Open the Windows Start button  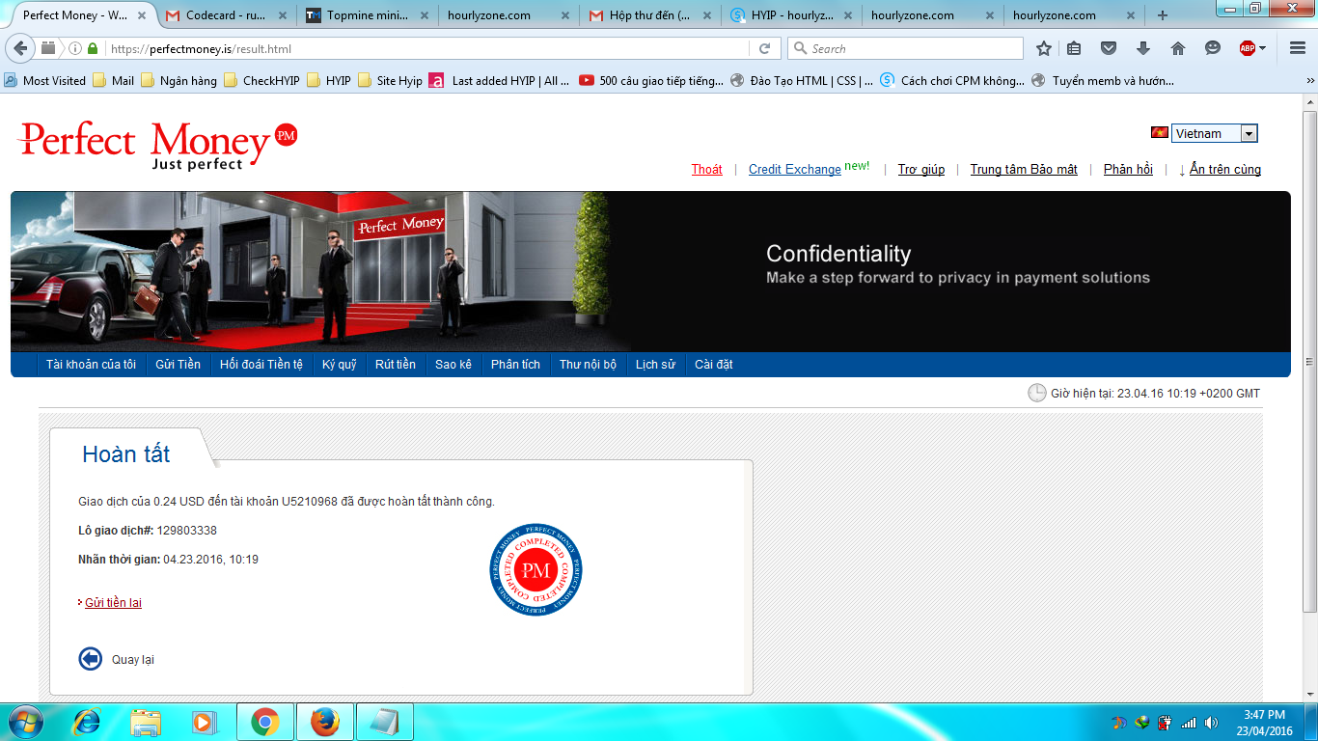point(25,722)
